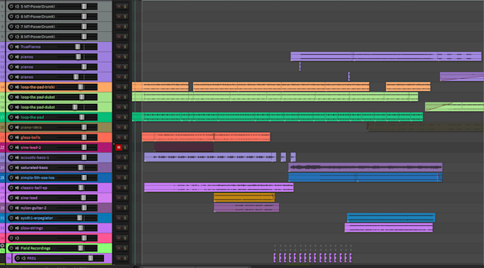Select the nylon-guitar-2 track name

coord(33,208)
